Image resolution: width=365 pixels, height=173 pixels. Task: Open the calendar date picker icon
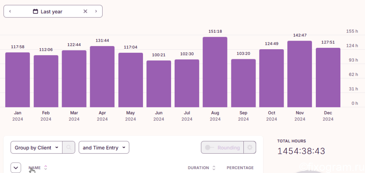point(35,11)
